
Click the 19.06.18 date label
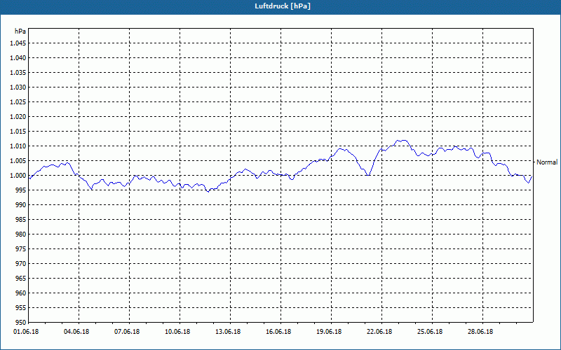pos(329,332)
